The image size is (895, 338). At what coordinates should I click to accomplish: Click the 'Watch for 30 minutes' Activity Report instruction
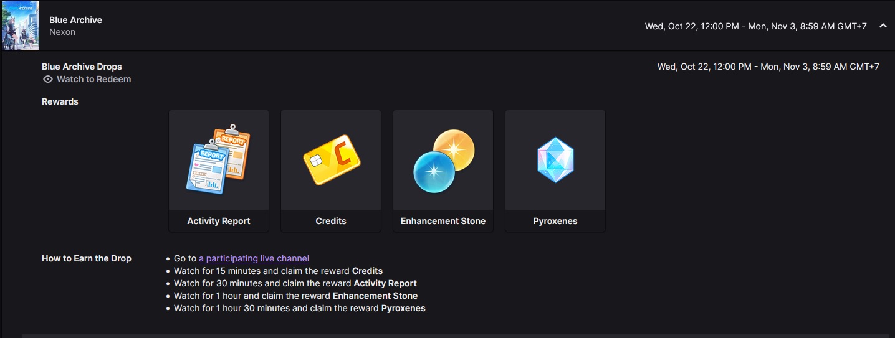pos(295,283)
